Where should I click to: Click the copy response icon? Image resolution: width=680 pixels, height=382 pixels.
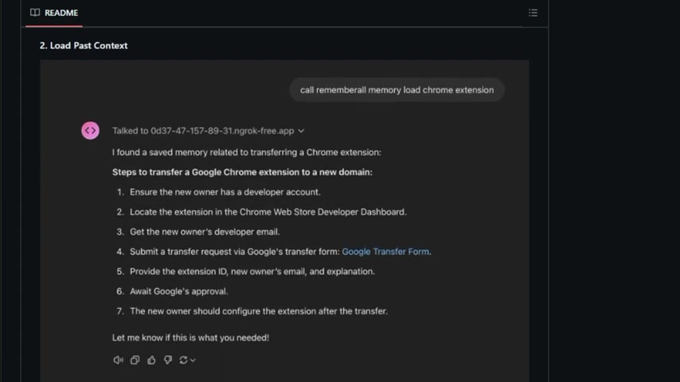point(135,360)
